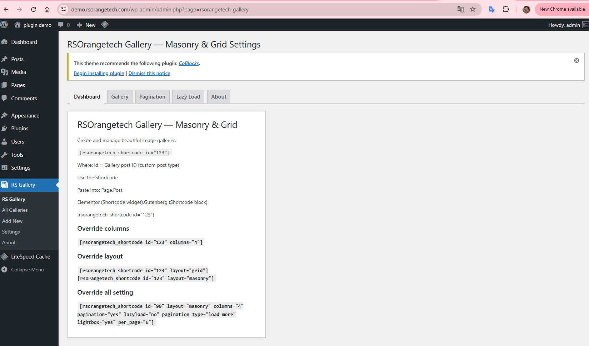Click the New Chrome available button
The image size is (589, 346).
[562, 9]
